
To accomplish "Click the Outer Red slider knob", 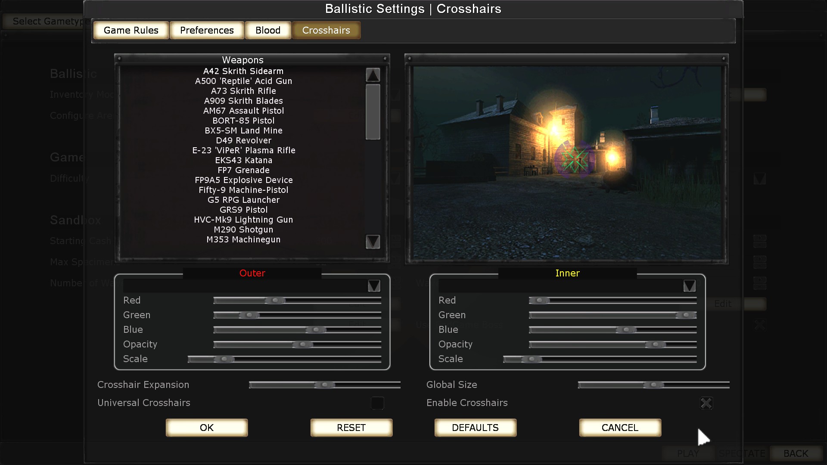I will coord(275,301).
